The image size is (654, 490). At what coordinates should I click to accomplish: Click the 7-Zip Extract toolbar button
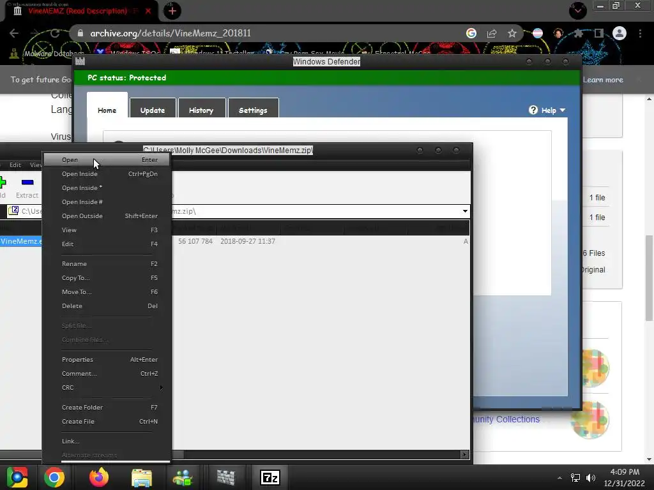pyautogui.click(x=27, y=188)
